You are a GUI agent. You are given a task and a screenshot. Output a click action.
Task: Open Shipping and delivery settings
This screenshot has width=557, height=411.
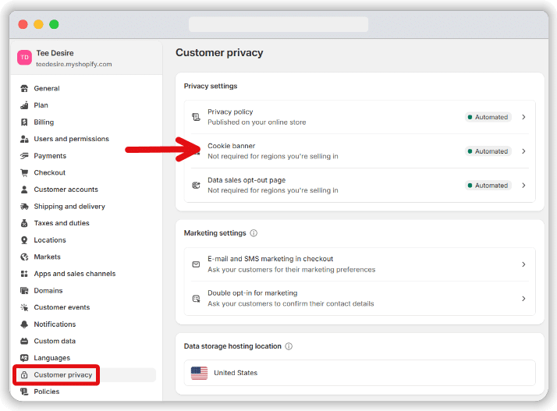point(69,207)
